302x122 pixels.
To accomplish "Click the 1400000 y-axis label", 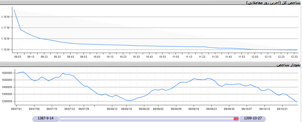I will click(x=7, y=87).
